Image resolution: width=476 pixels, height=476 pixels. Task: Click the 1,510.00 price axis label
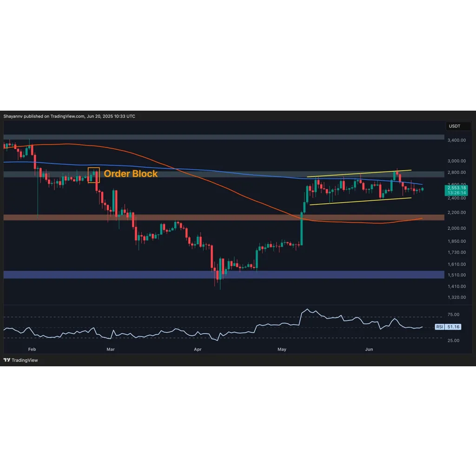click(456, 275)
